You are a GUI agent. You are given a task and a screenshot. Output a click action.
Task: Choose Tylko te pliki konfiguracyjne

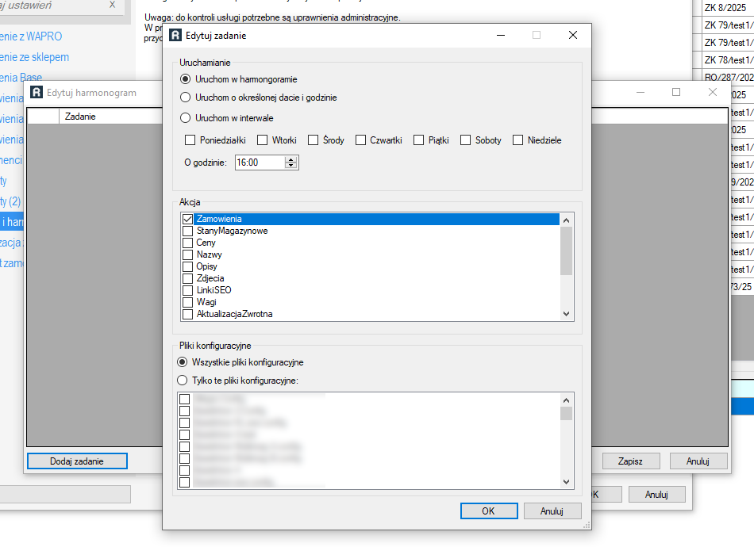pyautogui.click(x=183, y=381)
